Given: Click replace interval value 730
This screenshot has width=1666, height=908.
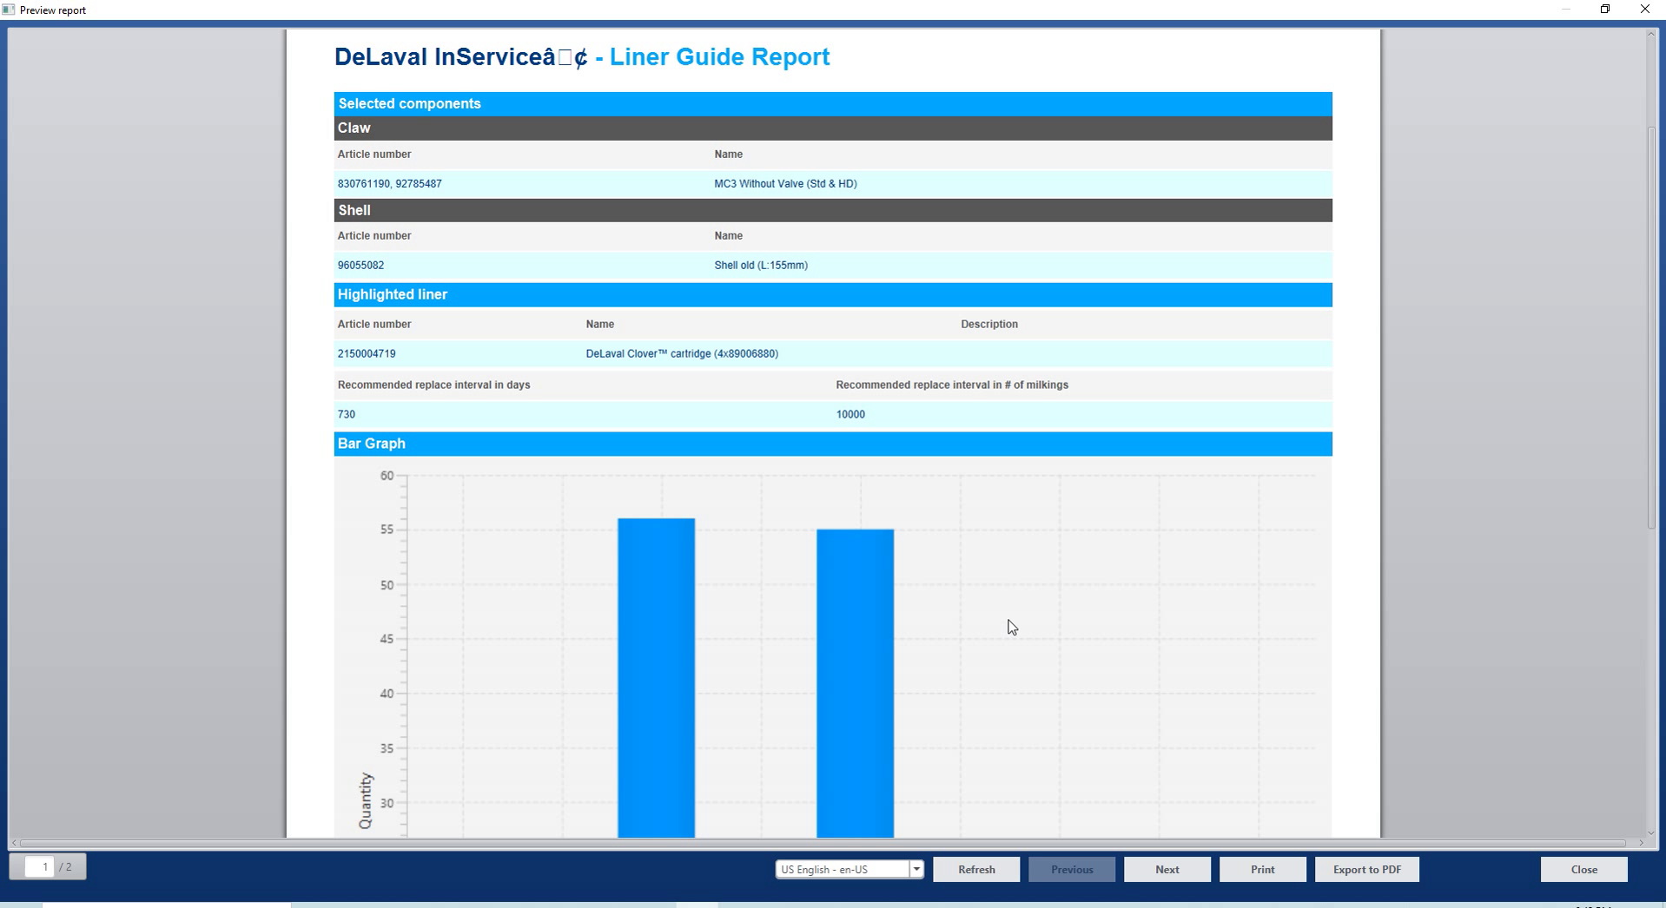Looking at the screenshot, I should click(347, 415).
